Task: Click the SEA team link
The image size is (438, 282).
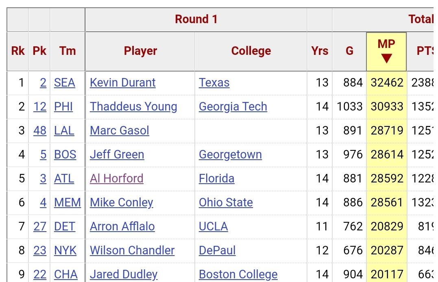Action: click(x=64, y=82)
